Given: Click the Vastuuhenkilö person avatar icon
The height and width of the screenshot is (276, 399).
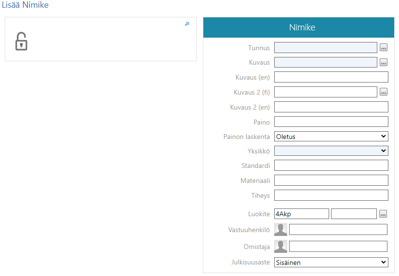Looking at the screenshot, I should [280, 230].
